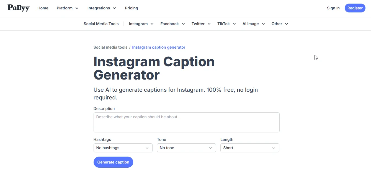Click the Sign in link

pyautogui.click(x=333, y=8)
